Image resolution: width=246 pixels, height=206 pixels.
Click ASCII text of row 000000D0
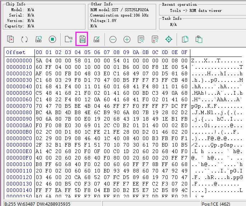tap(217, 145)
